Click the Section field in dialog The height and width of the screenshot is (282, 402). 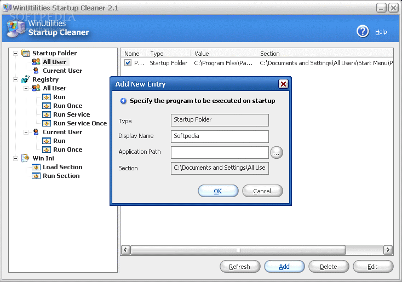[x=220, y=168]
